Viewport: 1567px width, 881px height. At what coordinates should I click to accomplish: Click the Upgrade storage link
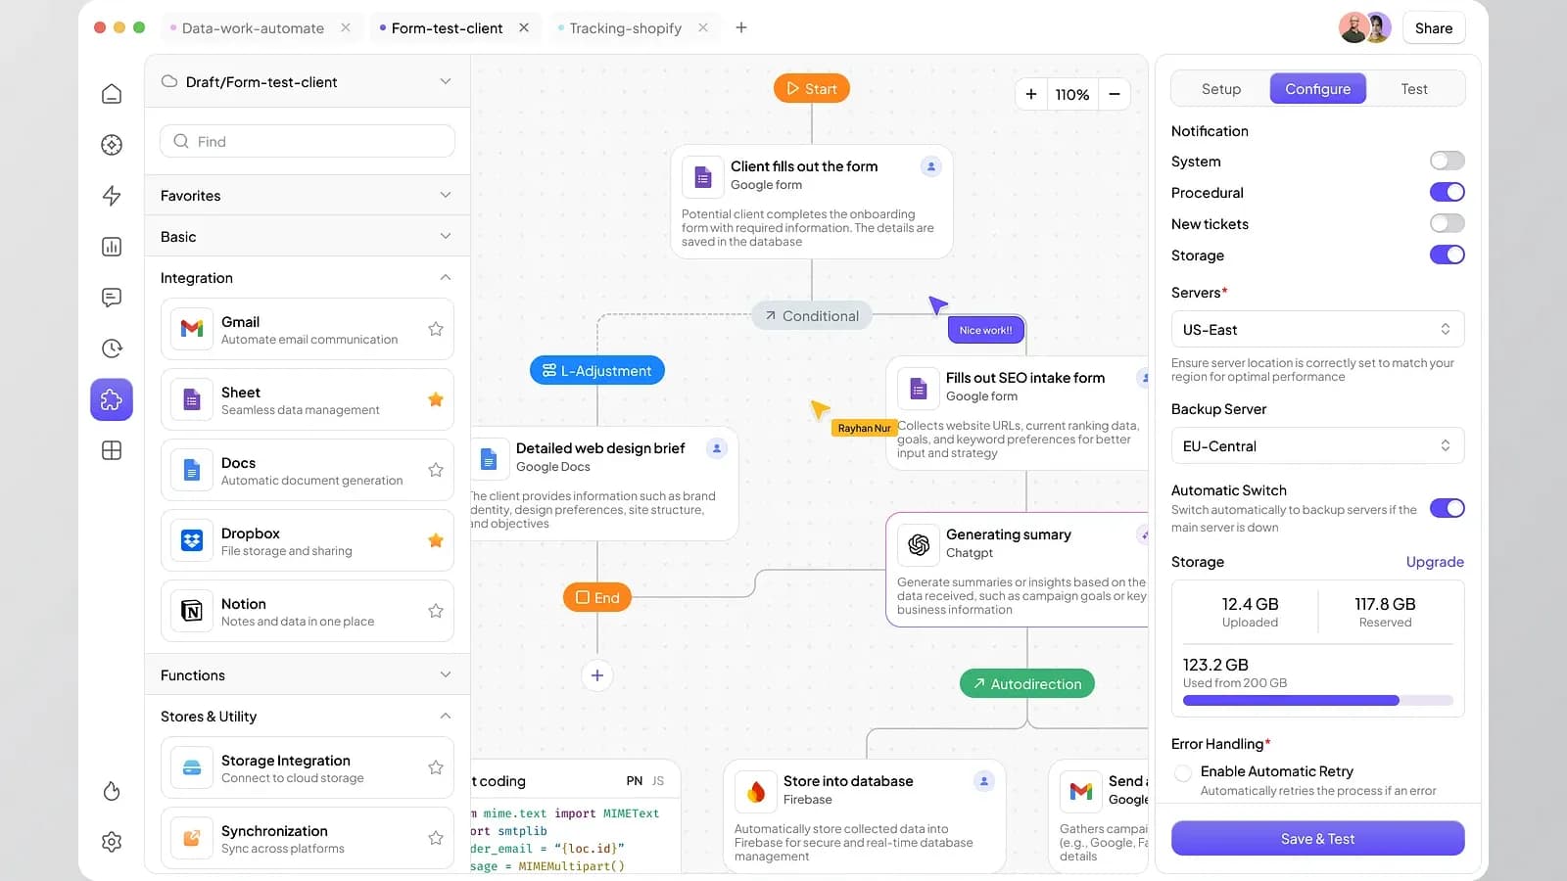(x=1435, y=562)
